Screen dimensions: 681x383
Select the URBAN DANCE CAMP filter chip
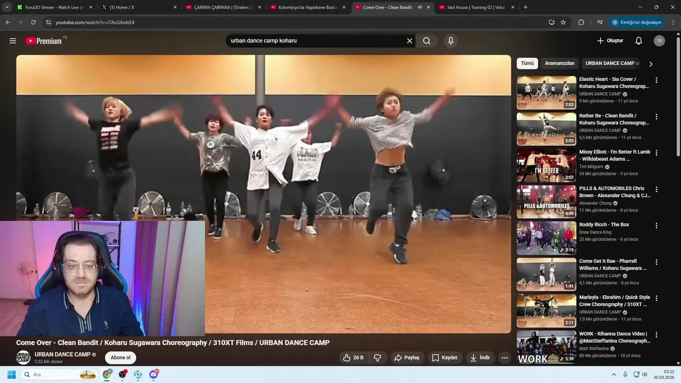[x=612, y=63]
